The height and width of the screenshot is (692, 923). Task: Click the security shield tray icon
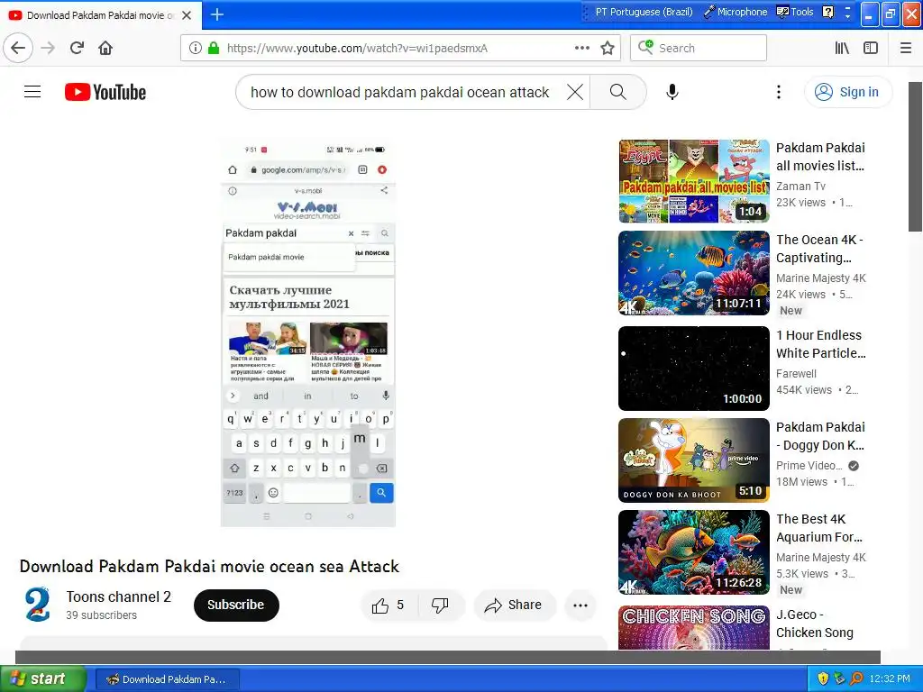click(x=823, y=678)
